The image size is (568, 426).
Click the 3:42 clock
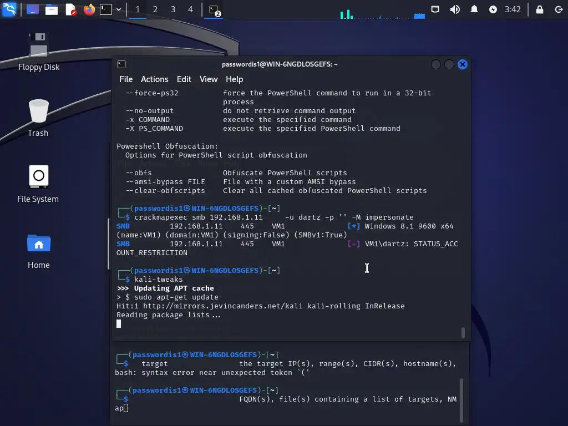tap(513, 9)
